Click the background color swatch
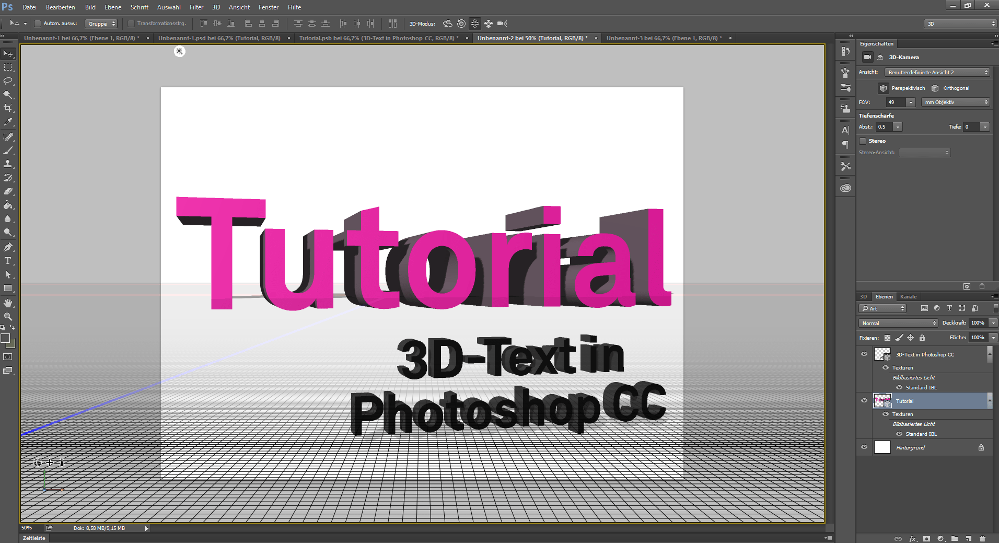The width and height of the screenshot is (999, 543). [x=13, y=345]
